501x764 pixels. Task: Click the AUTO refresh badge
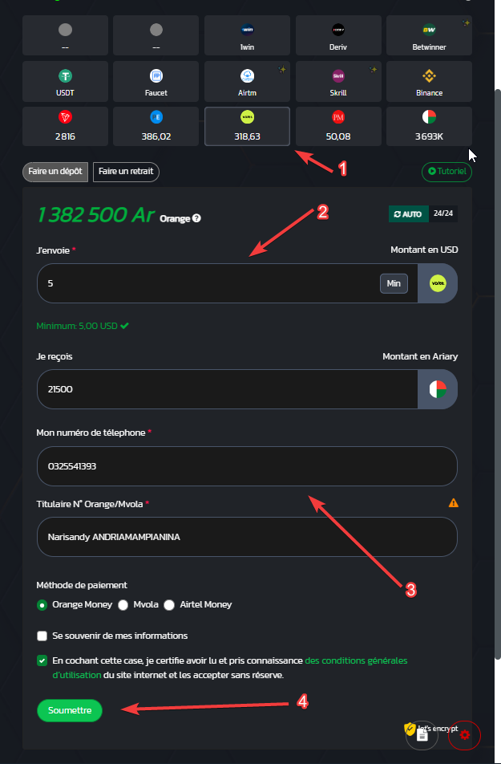(x=409, y=214)
